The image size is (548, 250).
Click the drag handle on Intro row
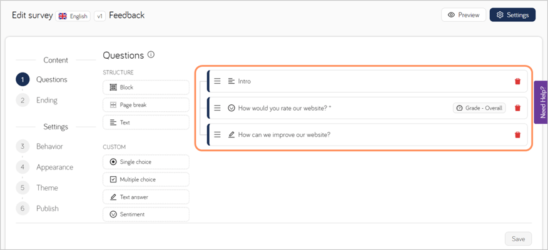tap(218, 81)
